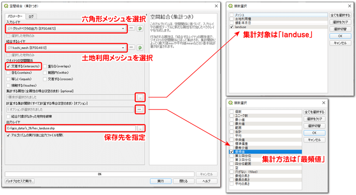Uncheck 交差する(intersects) checkbox
356x195 pixels.
coord(8,66)
